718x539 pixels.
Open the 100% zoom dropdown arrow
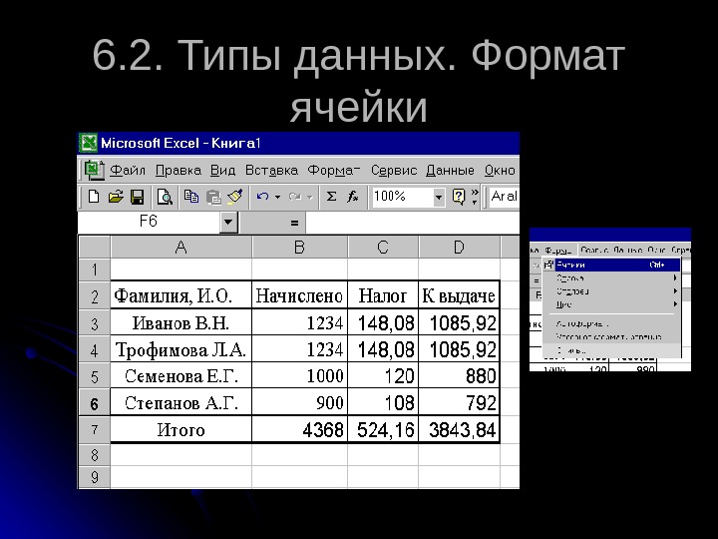[438, 198]
